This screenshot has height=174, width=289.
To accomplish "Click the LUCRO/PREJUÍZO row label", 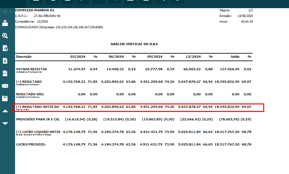I will 31,144.
